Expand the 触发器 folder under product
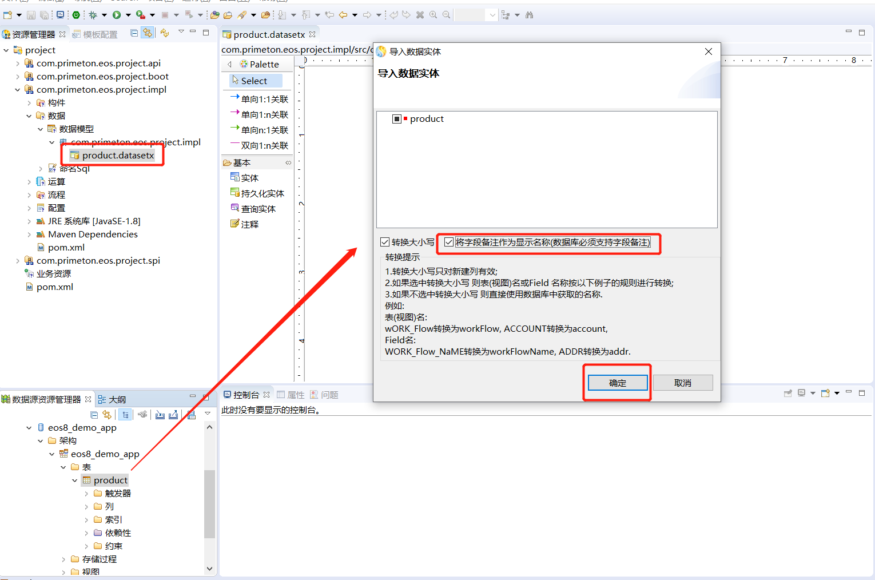This screenshot has width=875, height=580. pos(86,494)
